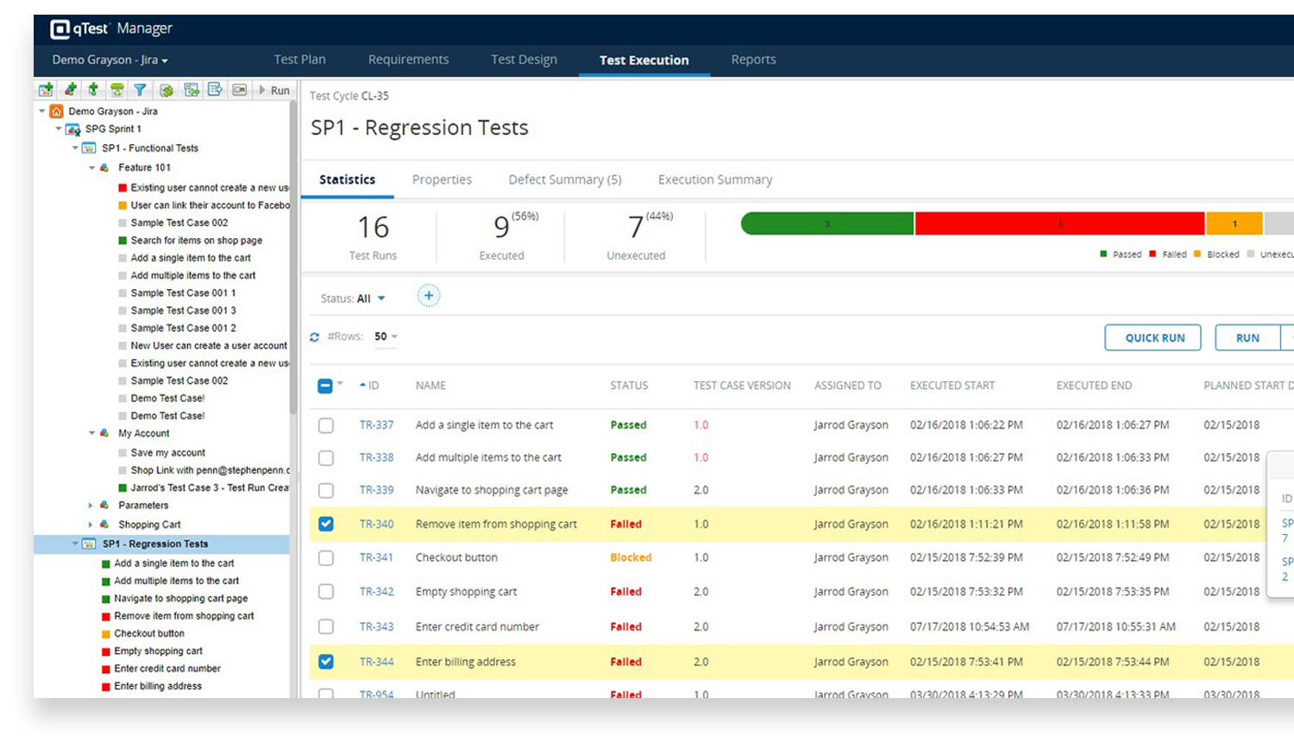Expand the Shopping Cart tree node
Screen dimensions: 1294x736
point(91,525)
